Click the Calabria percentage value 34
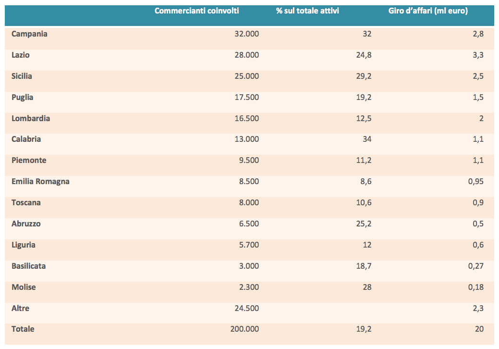499x349 pixels. tap(366, 139)
